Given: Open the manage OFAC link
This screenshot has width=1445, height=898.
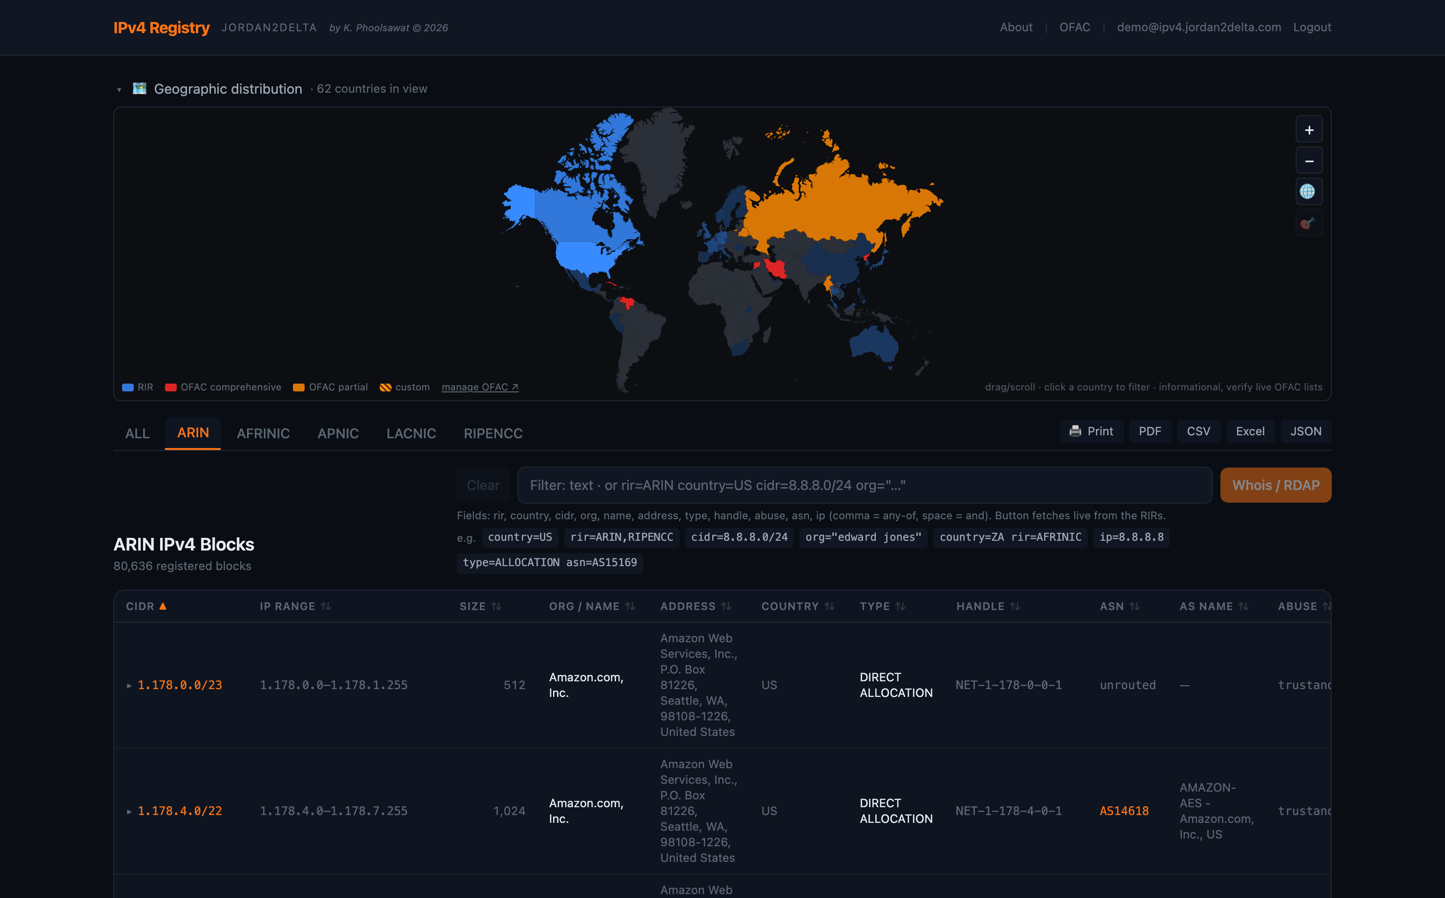Looking at the screenshot, I should click(x=480, y=387).
